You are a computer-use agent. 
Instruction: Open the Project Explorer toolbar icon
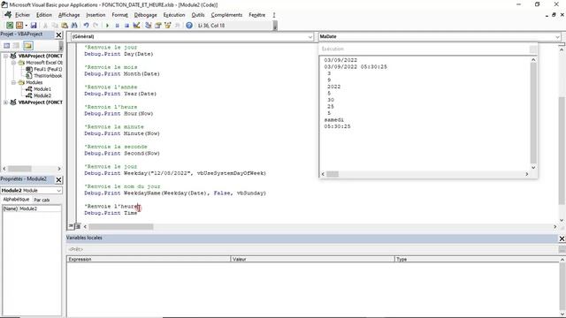point(148,26)
